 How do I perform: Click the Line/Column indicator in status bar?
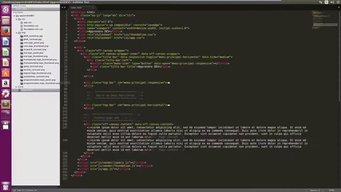pyautogui.click(x=27, y=190)
